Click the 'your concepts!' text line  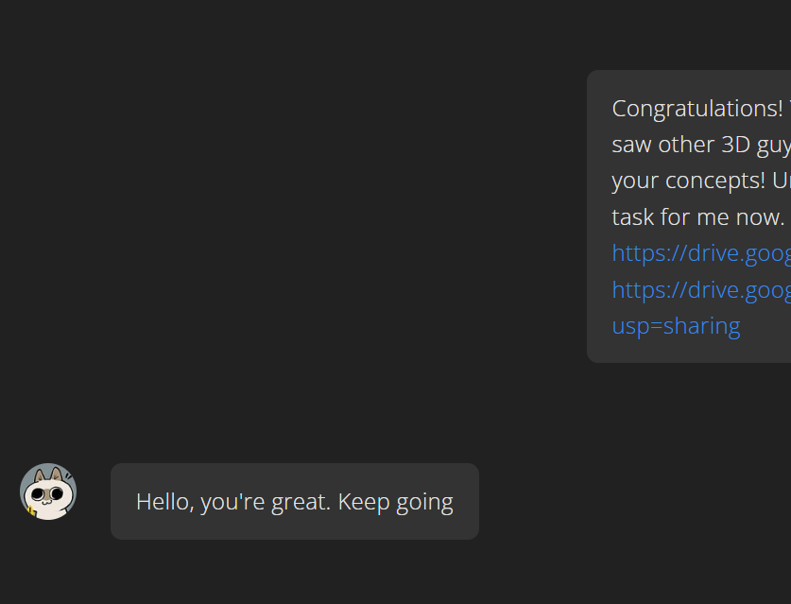[x=700, y=181]
